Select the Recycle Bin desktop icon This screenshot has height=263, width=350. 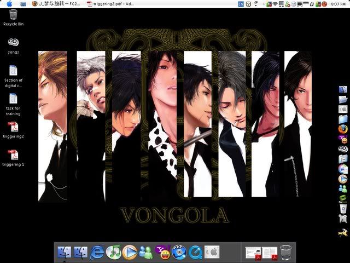13,18
